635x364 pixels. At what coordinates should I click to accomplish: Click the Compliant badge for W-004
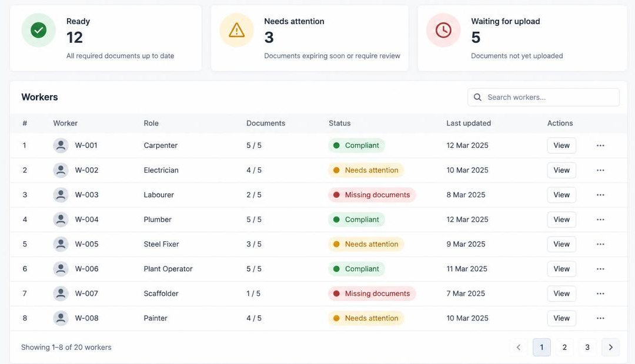(x=356, y=220)
